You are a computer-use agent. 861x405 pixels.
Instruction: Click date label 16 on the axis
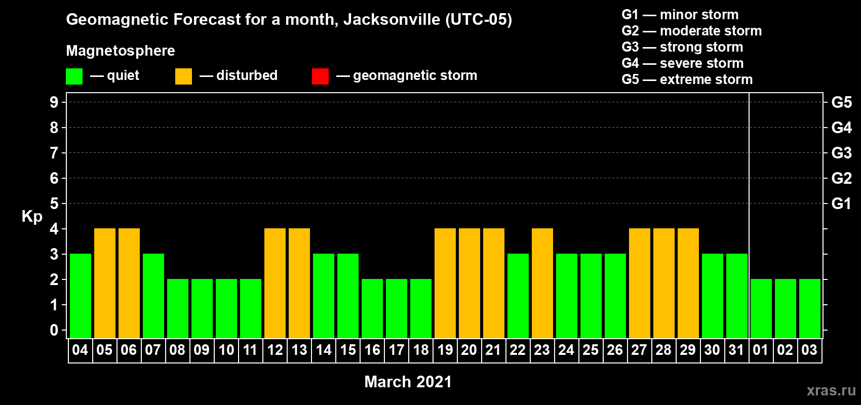tap(372, 350)
